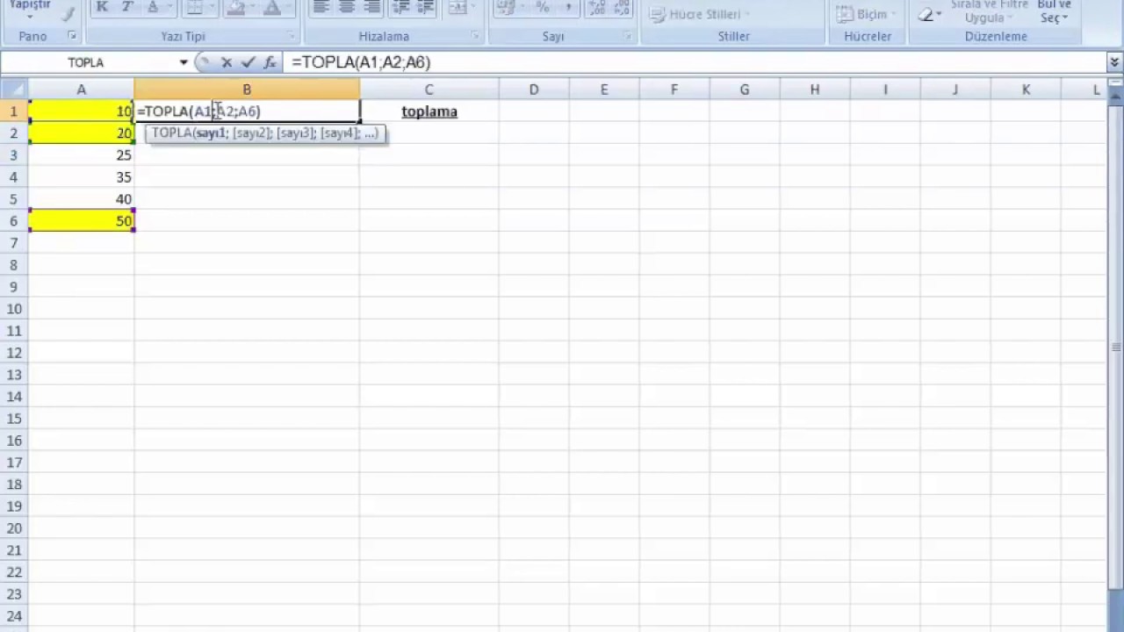Click the decrease indent icon
Viewport: 1124px width, 632px height.
point(401,8)
